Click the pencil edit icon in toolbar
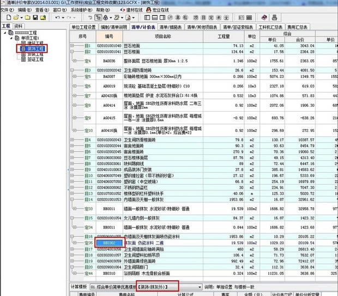 (x=117, y=17)
